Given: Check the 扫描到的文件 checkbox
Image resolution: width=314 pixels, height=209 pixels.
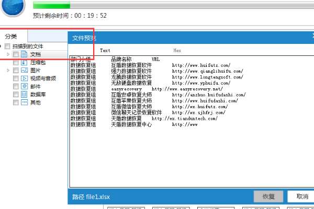Looking at the screenshot, I should (x=7, y=47).
